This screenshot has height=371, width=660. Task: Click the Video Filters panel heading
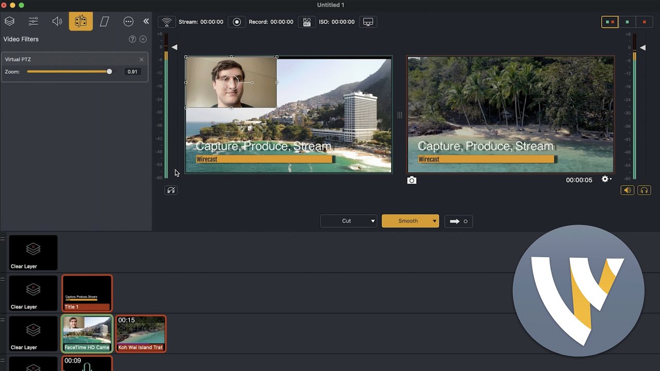(x=21, y=39)
